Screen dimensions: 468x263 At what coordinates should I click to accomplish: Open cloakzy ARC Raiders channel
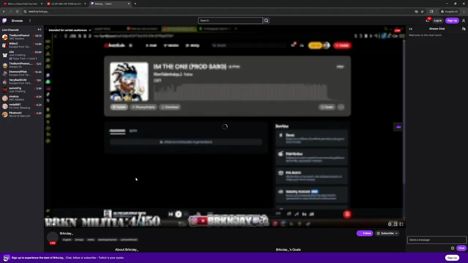point(22,98)
